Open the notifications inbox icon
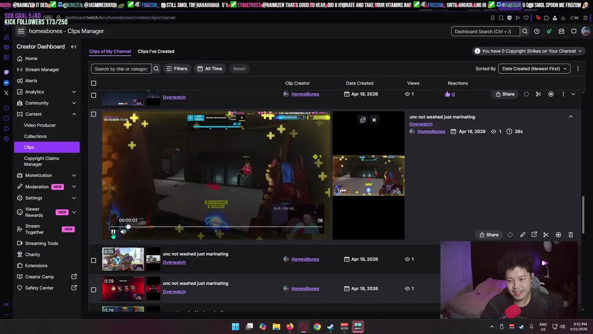 (x=561, y=32)
